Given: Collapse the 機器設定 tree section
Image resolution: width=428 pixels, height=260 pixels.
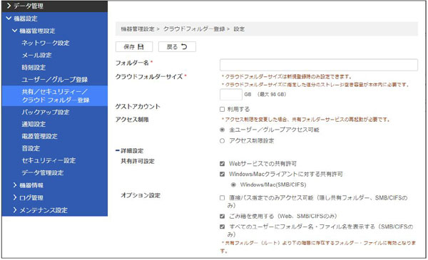Looking at the screenshot, I should coord(9,19).
